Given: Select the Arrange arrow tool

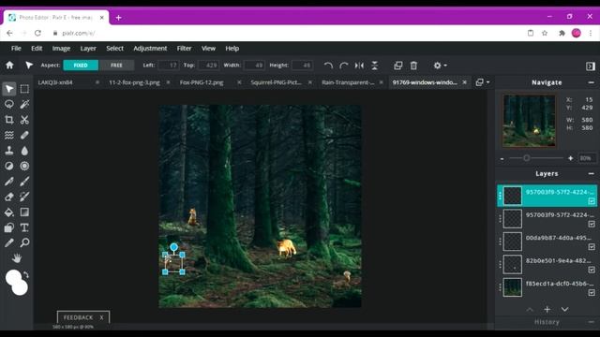Looking at the screenshot, I should (x=9, y=89).
